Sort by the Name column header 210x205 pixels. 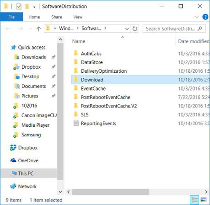[x=79, y=41]
